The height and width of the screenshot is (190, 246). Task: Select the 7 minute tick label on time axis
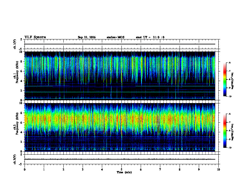point(160,170)
